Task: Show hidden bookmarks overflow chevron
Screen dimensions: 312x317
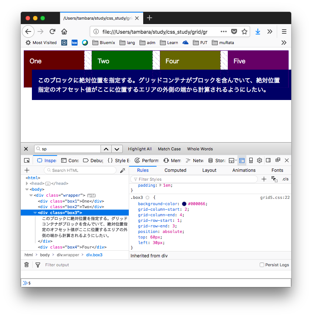Action: (284, 43)
